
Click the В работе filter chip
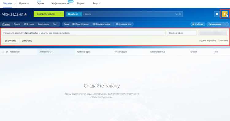[73, 14]
